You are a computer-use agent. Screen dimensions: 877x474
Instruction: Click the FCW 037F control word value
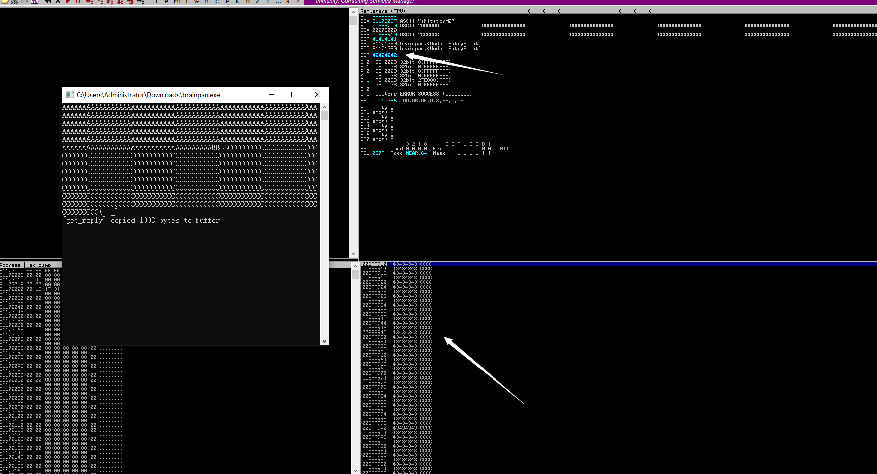pyautogui.click(x=378, y=153)
